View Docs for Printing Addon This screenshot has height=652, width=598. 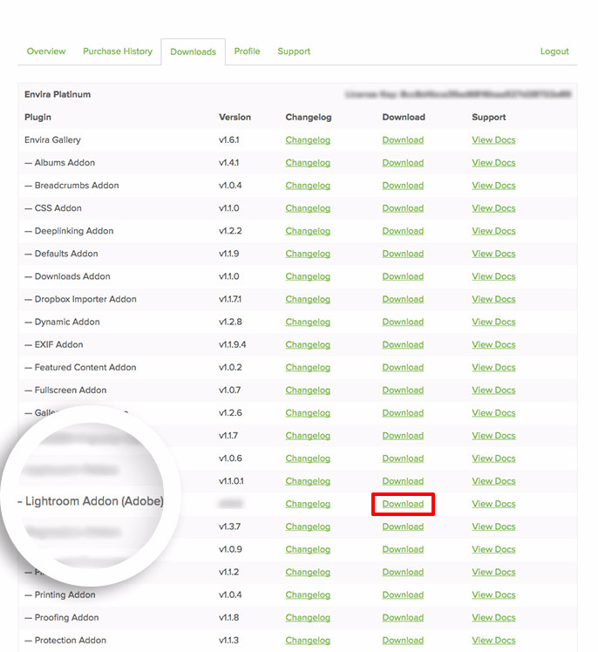tap(493, 595)
